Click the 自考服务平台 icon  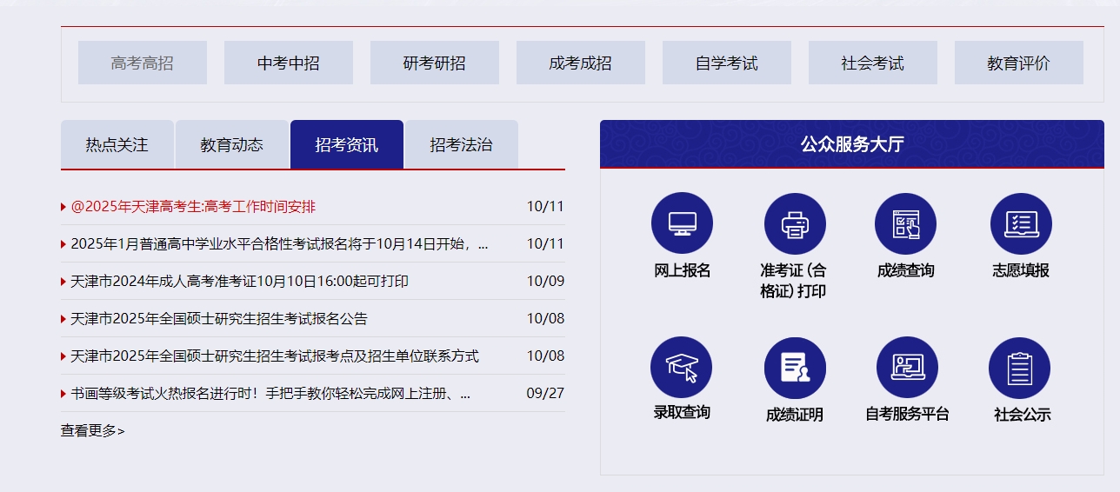[907, 367]
